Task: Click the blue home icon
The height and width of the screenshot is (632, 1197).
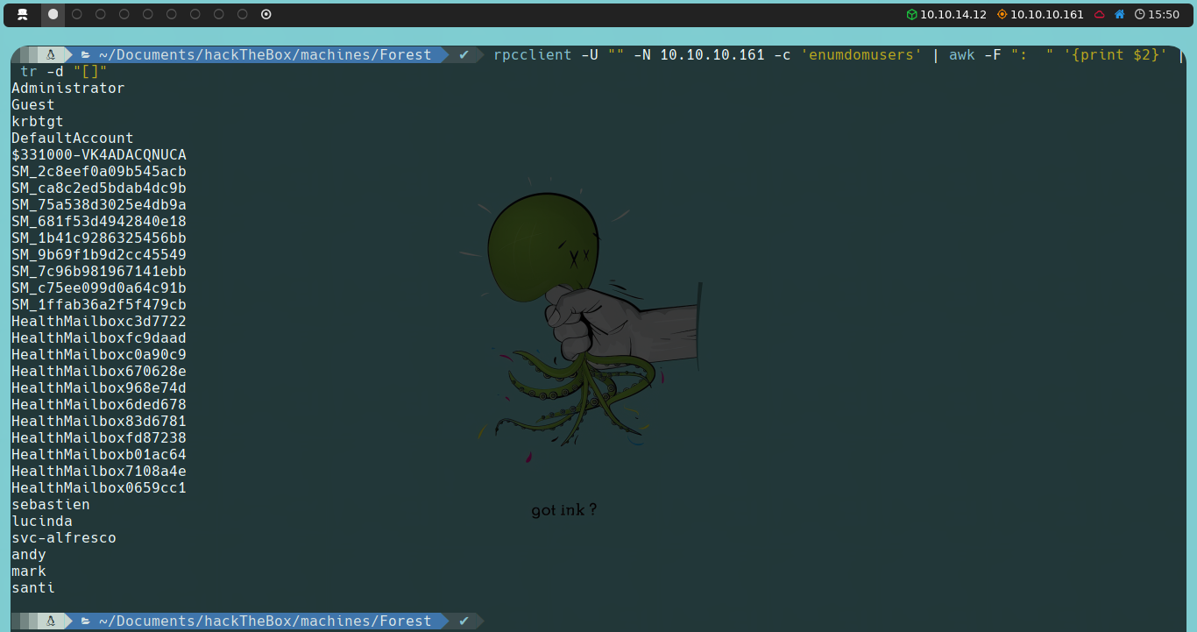Action: pyautogui.click(x=1119, y=14)
